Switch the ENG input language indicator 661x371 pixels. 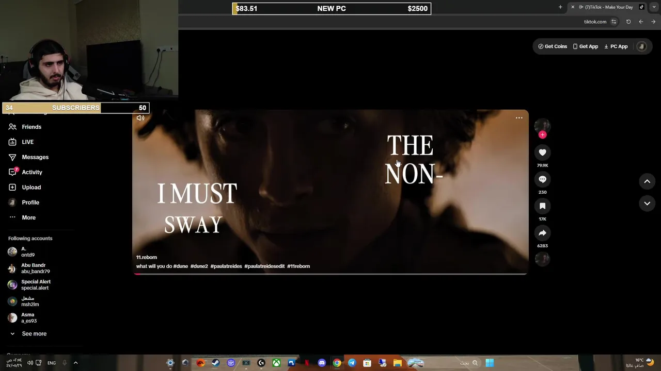coord(52,363)
